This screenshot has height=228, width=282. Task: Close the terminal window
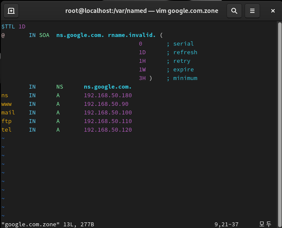[273, 11]
